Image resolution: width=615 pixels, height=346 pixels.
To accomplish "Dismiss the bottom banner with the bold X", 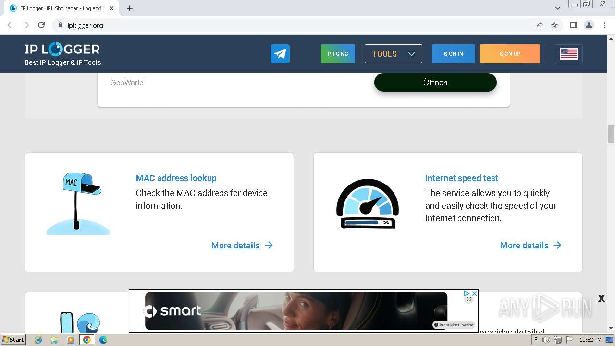I will click(x=601, y=298).
